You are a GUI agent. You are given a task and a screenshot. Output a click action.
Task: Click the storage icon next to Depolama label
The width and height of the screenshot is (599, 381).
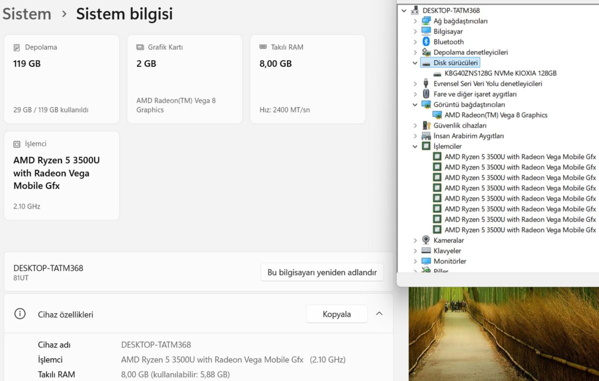coord(16,47)
